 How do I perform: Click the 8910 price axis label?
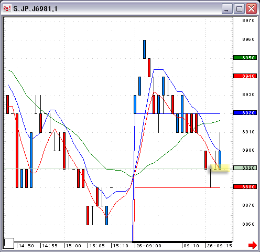(x=248, y=132)
